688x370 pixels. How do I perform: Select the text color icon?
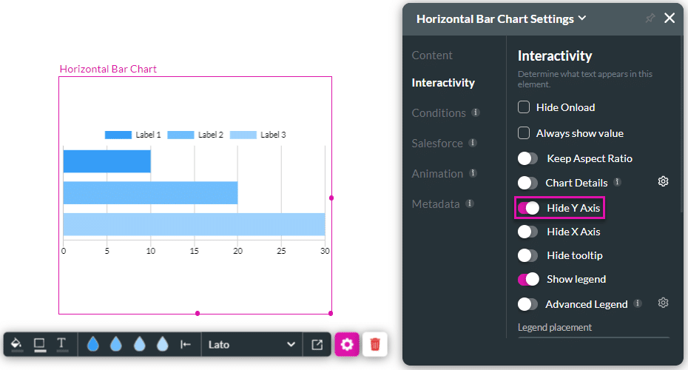(x=62, y=344)
